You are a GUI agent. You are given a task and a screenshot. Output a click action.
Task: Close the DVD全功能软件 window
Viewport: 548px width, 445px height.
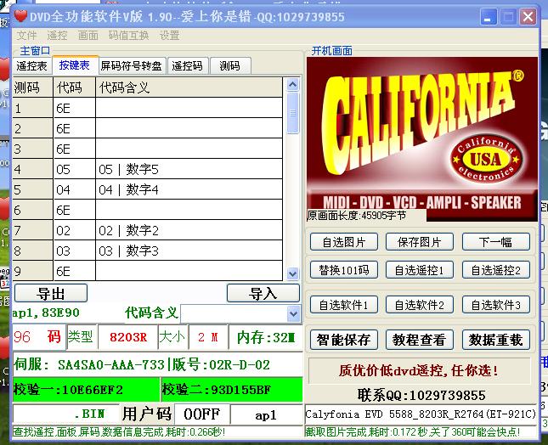(x=528, y=16)
